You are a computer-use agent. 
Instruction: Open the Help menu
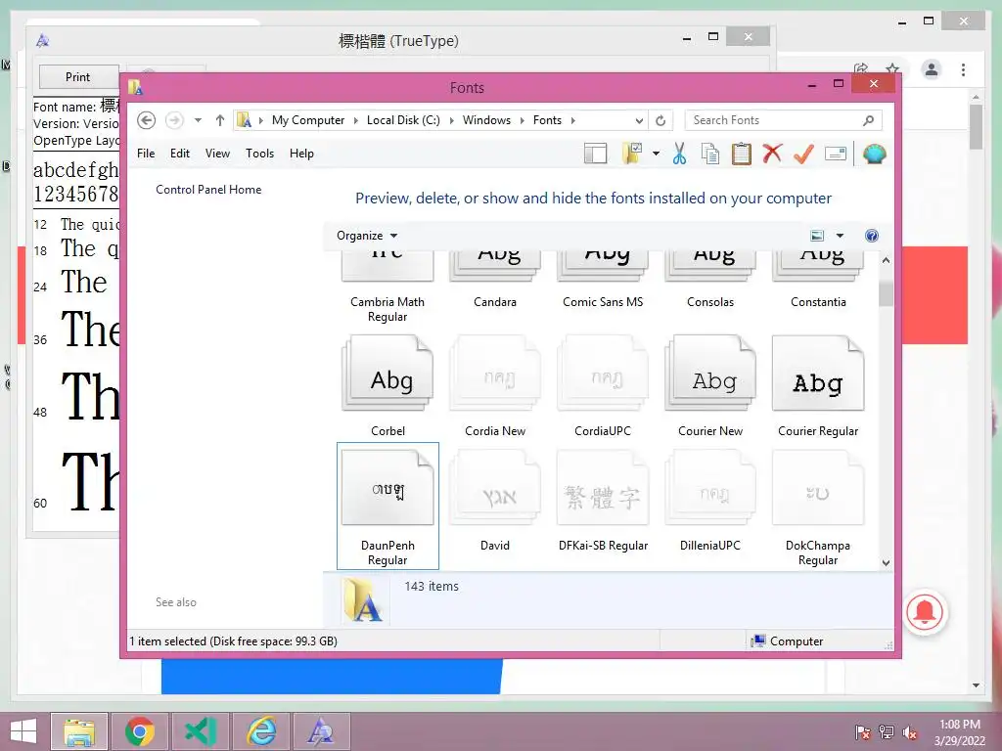pyautogui.click(x=301, y=154)
